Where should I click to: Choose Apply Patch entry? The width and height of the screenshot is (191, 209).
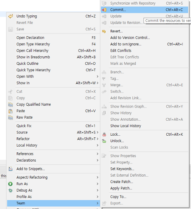[x=145, y=188]
